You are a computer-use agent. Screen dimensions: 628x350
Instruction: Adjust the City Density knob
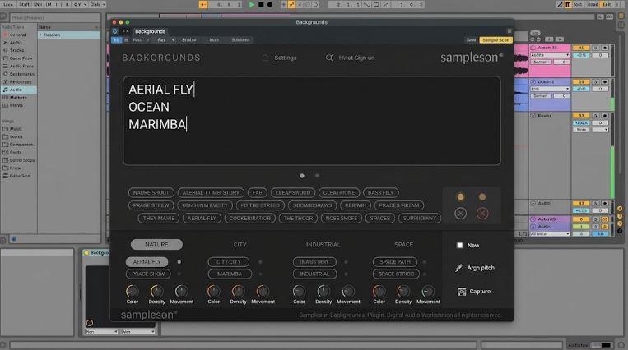click(x=238, y=291)
